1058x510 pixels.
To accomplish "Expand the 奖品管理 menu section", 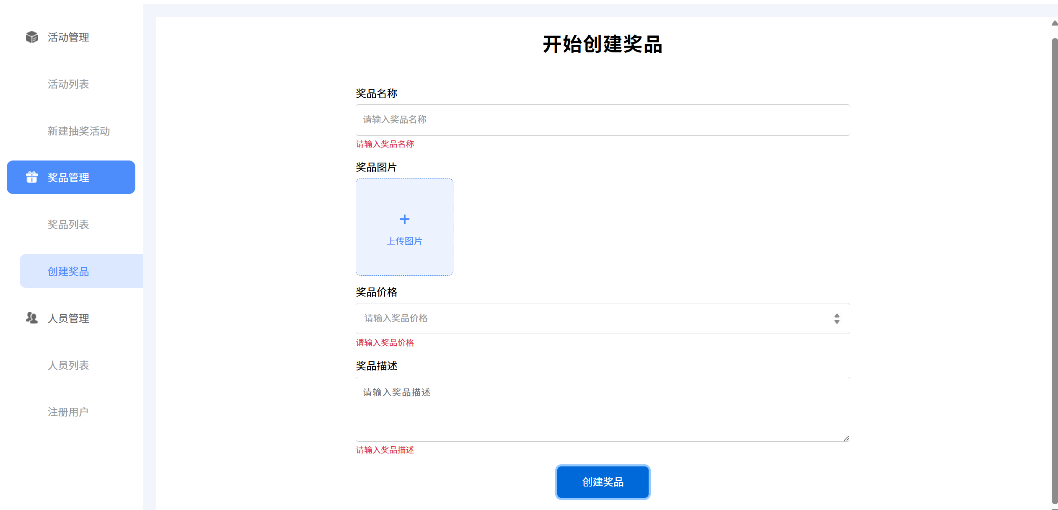I will tap(71, 177).
